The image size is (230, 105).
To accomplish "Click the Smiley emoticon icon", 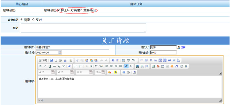I will [172, 66].
